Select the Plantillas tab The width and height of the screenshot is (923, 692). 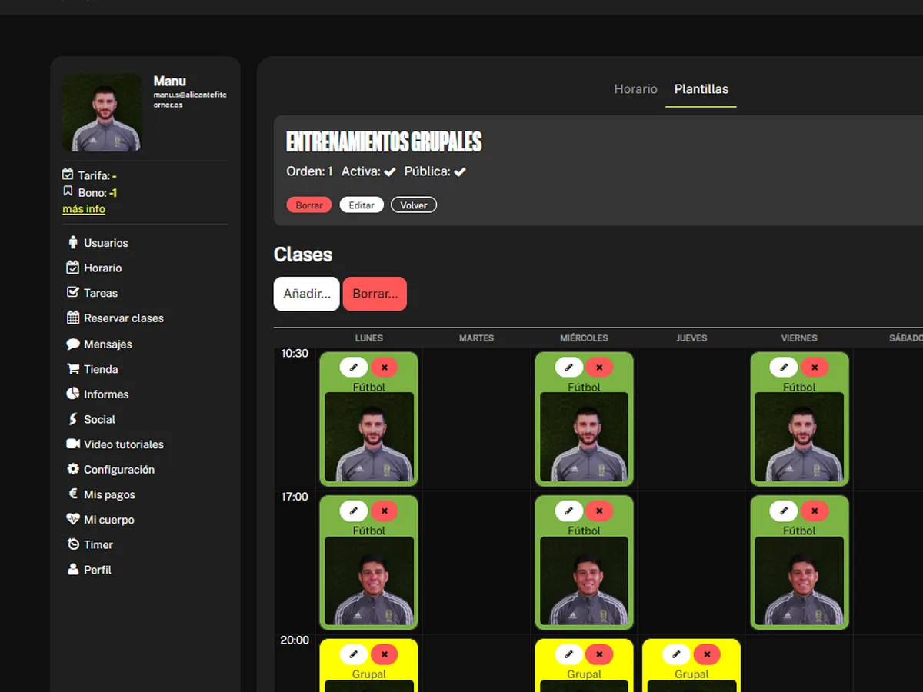[x=701, y=89]
